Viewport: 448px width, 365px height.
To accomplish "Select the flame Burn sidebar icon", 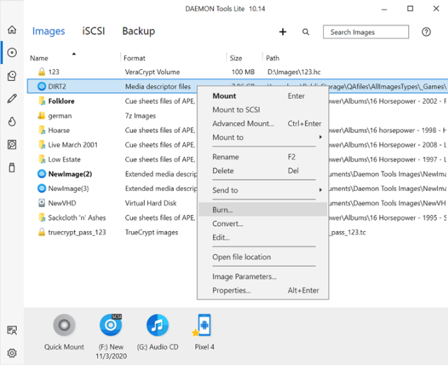I will click(12, 122).
